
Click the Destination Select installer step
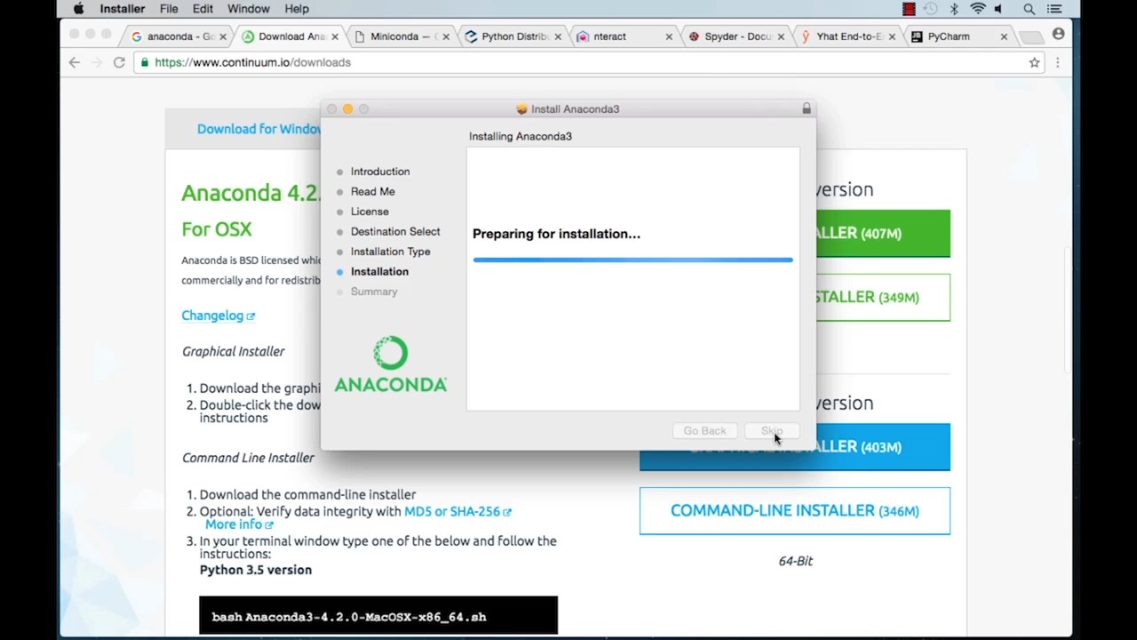(395, 232)
